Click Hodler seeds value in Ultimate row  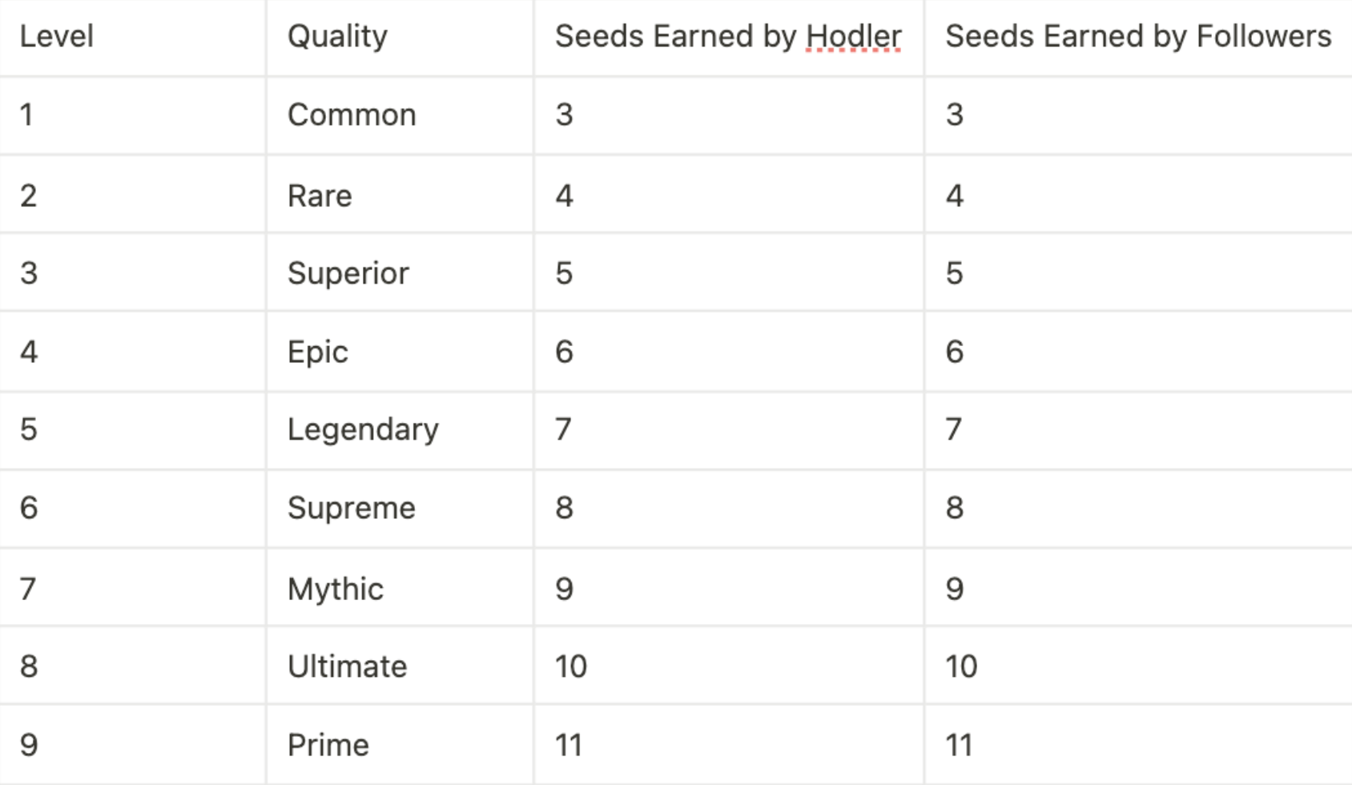pyautogui.click(x=571, y=667)
